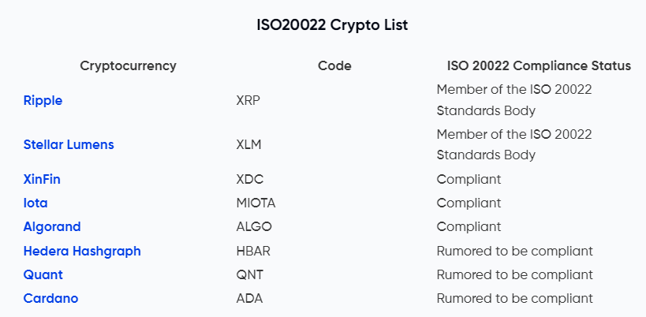Image resolution: width=646 pixels, height=317 pixels.
Task: Follow the Hedera Hashgraph link
Action: tap(82, 251)
